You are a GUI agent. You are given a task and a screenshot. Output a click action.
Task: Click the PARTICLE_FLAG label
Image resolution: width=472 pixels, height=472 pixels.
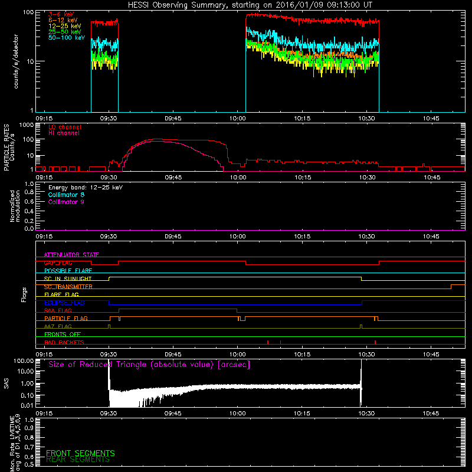[x=66, y=319]
